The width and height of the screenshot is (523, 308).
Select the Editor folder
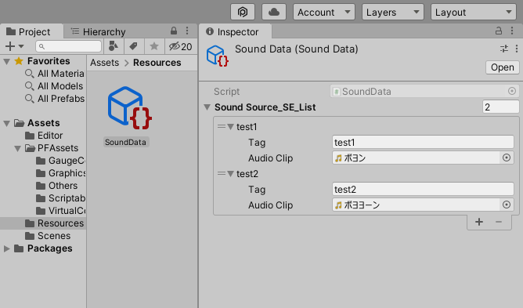[x=44, y=136]
